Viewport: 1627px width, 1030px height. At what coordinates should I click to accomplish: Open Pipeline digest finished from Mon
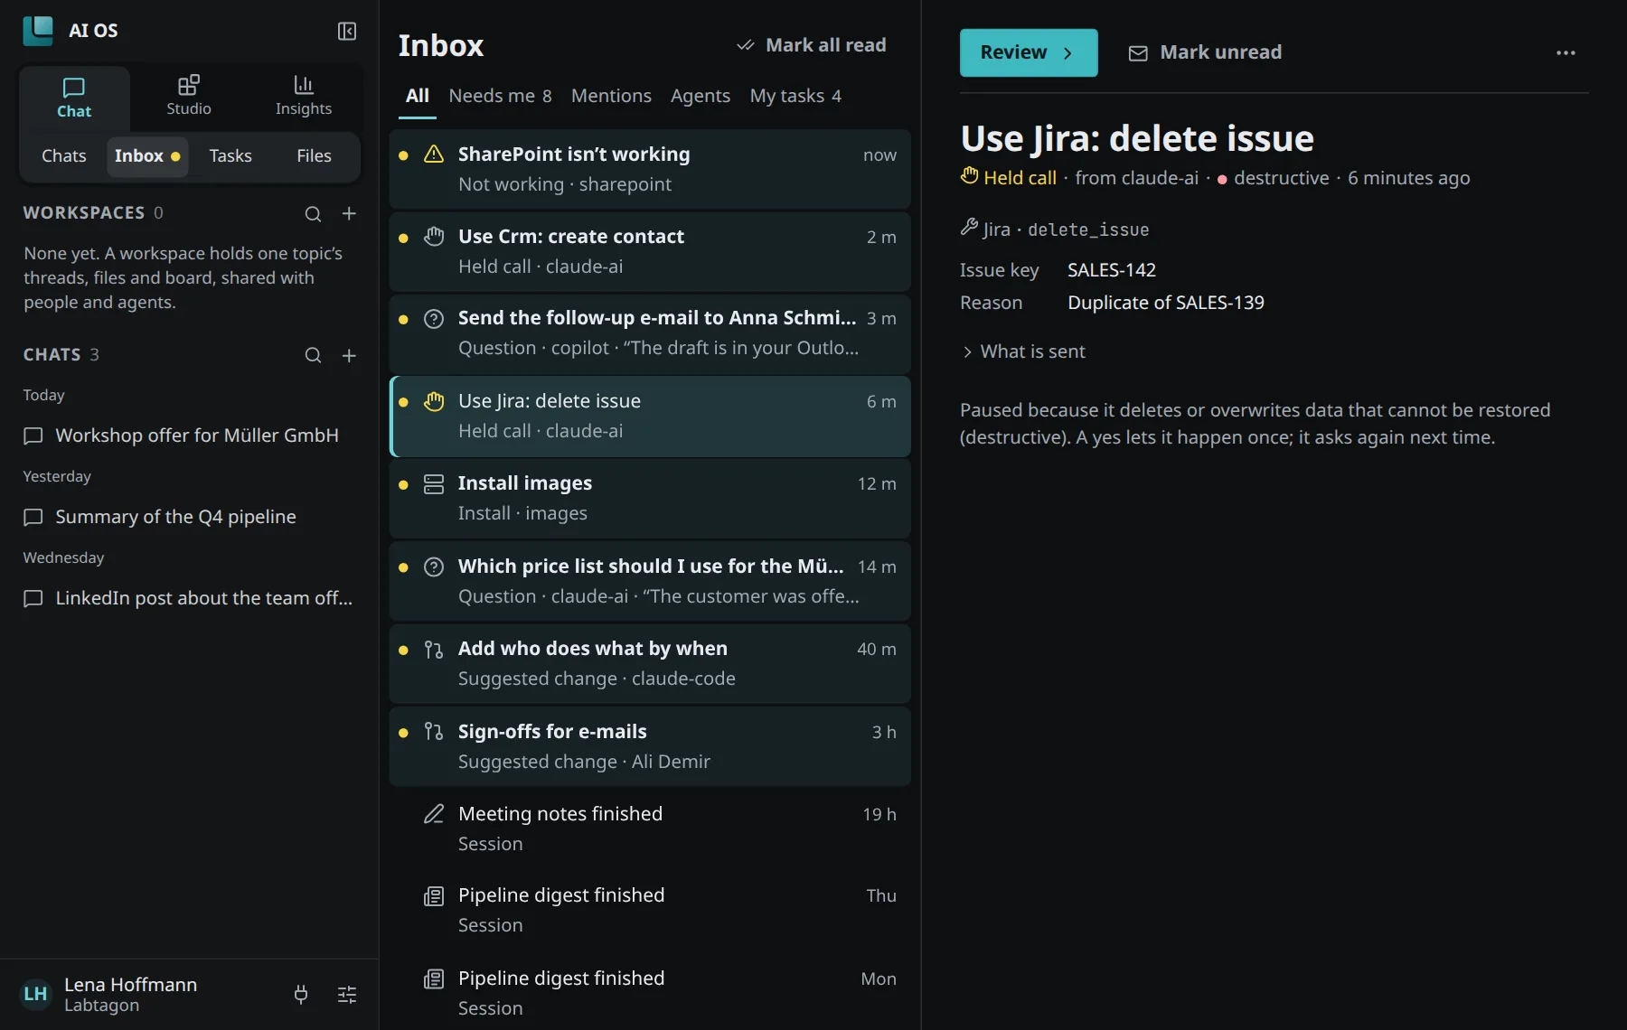pos(650,993)
